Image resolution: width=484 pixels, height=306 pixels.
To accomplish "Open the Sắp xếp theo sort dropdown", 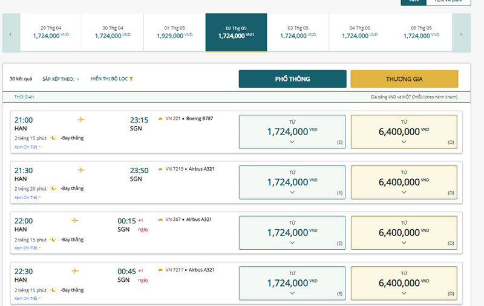I will coord(61,79).
